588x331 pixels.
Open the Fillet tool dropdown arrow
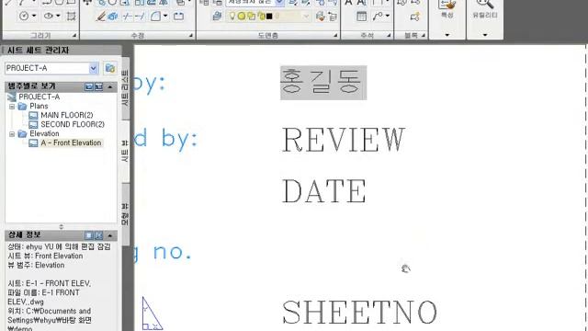click(165, 17)
